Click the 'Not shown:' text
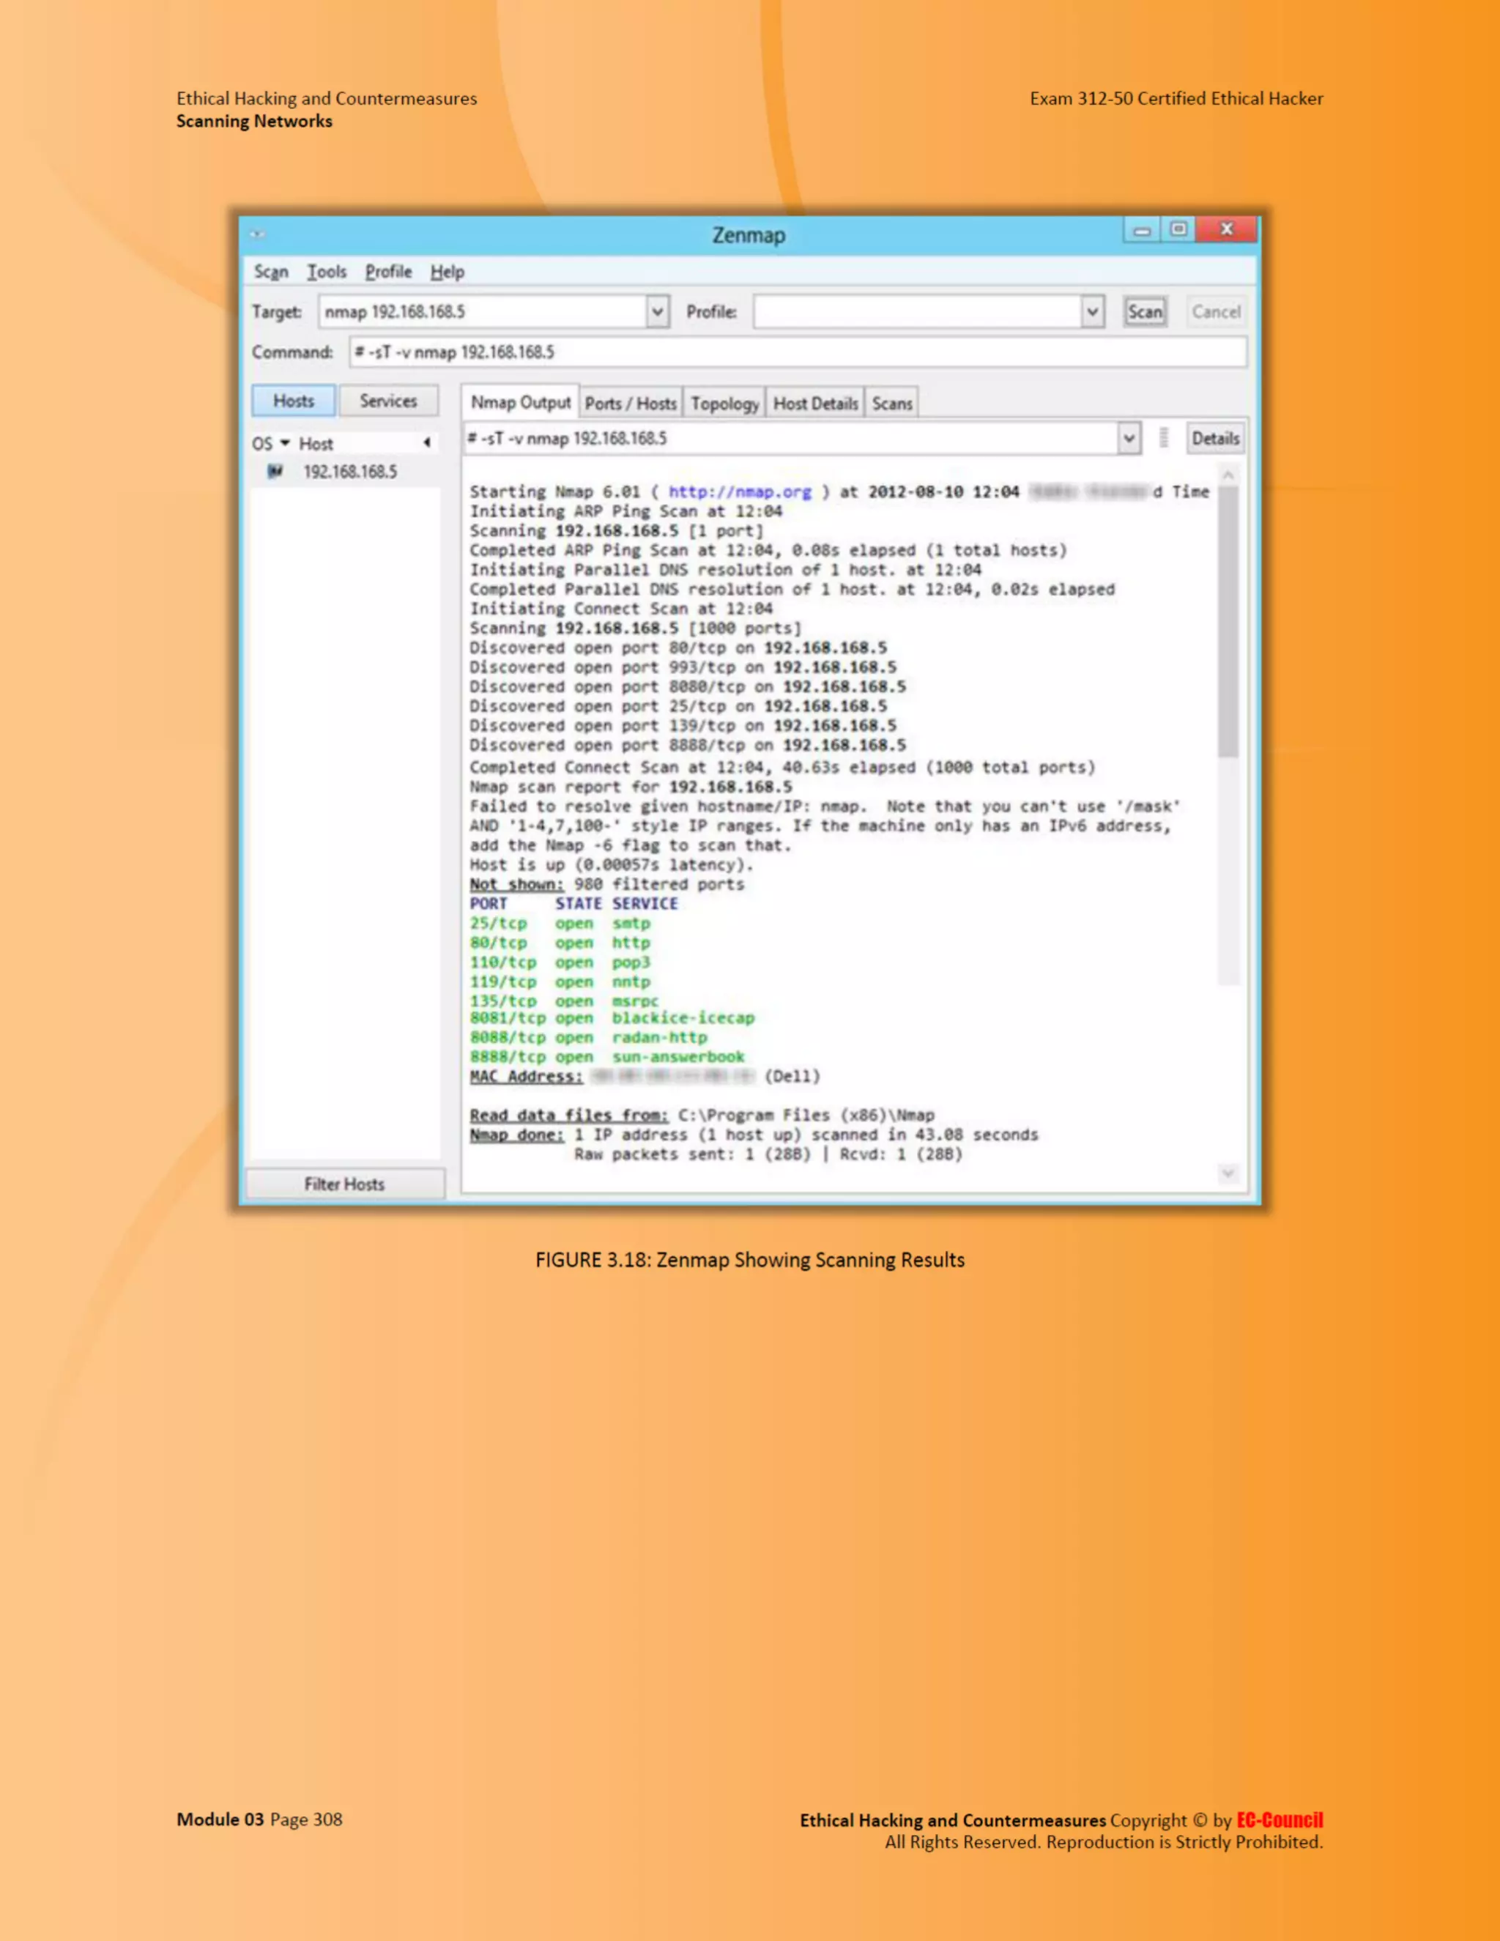 click(x=516, y=884)
